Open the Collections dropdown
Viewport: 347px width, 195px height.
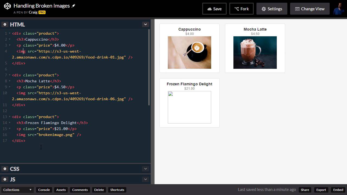point(17,190)
